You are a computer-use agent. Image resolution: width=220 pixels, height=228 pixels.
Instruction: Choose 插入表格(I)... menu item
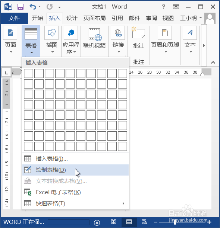click(76, 159)
